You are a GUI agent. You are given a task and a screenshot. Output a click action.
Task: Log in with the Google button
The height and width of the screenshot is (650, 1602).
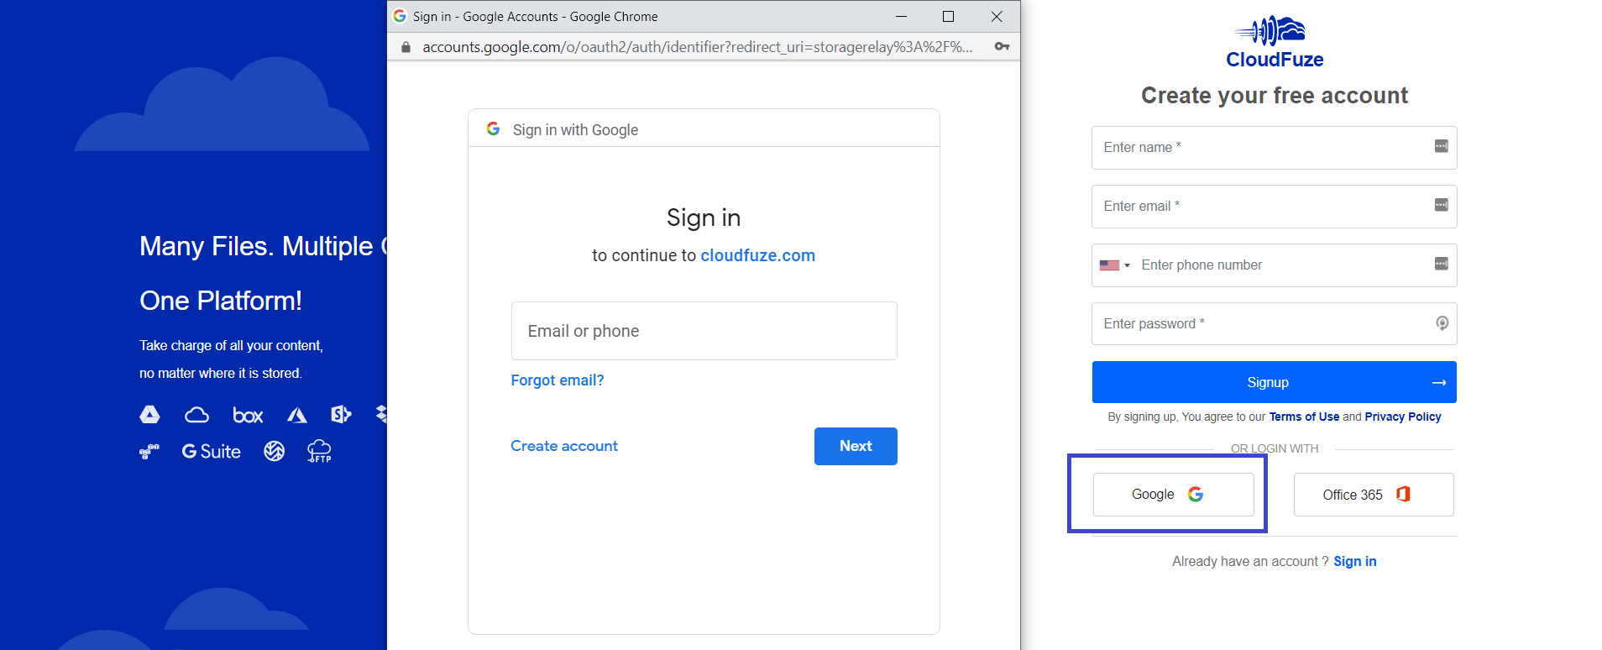coord(1173,495)
